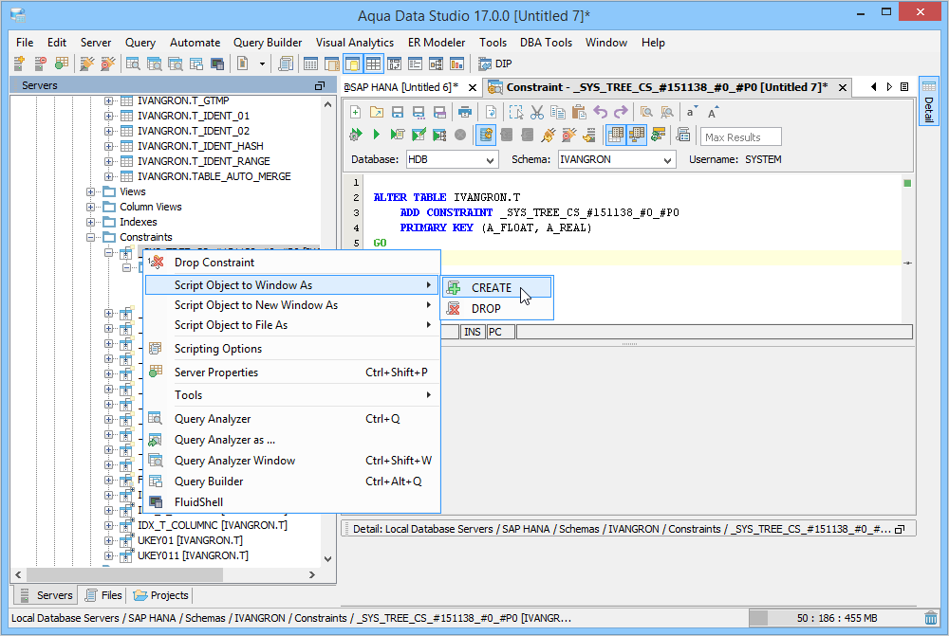Toggle the highlighted schema browser layout icon
Viewport: 949px width, 636px height.
[x=352, y=64]
